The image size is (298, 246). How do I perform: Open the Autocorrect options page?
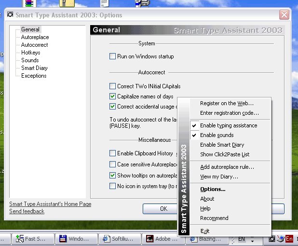point(34,45)
